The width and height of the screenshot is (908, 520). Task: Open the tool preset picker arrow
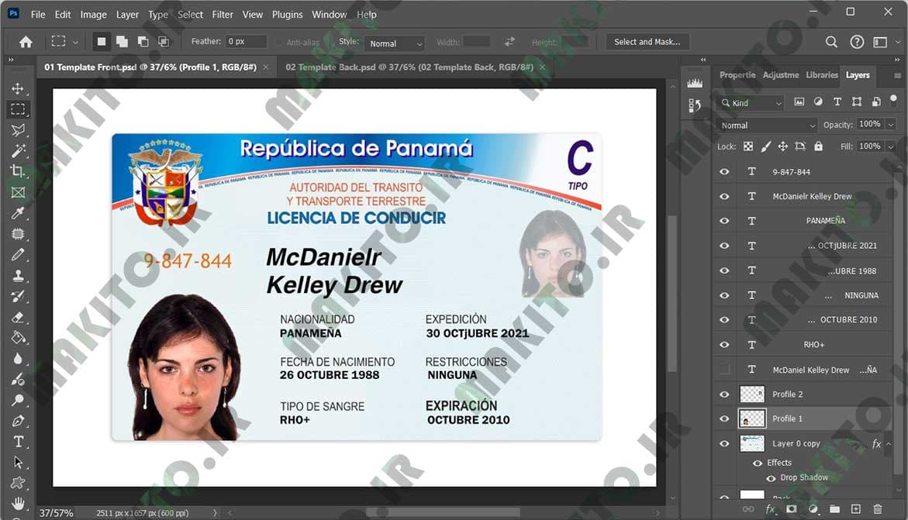[x=75, y=42]
